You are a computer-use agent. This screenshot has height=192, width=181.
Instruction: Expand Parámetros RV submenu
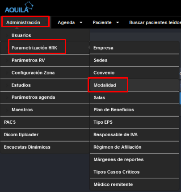tap(45, 60)
